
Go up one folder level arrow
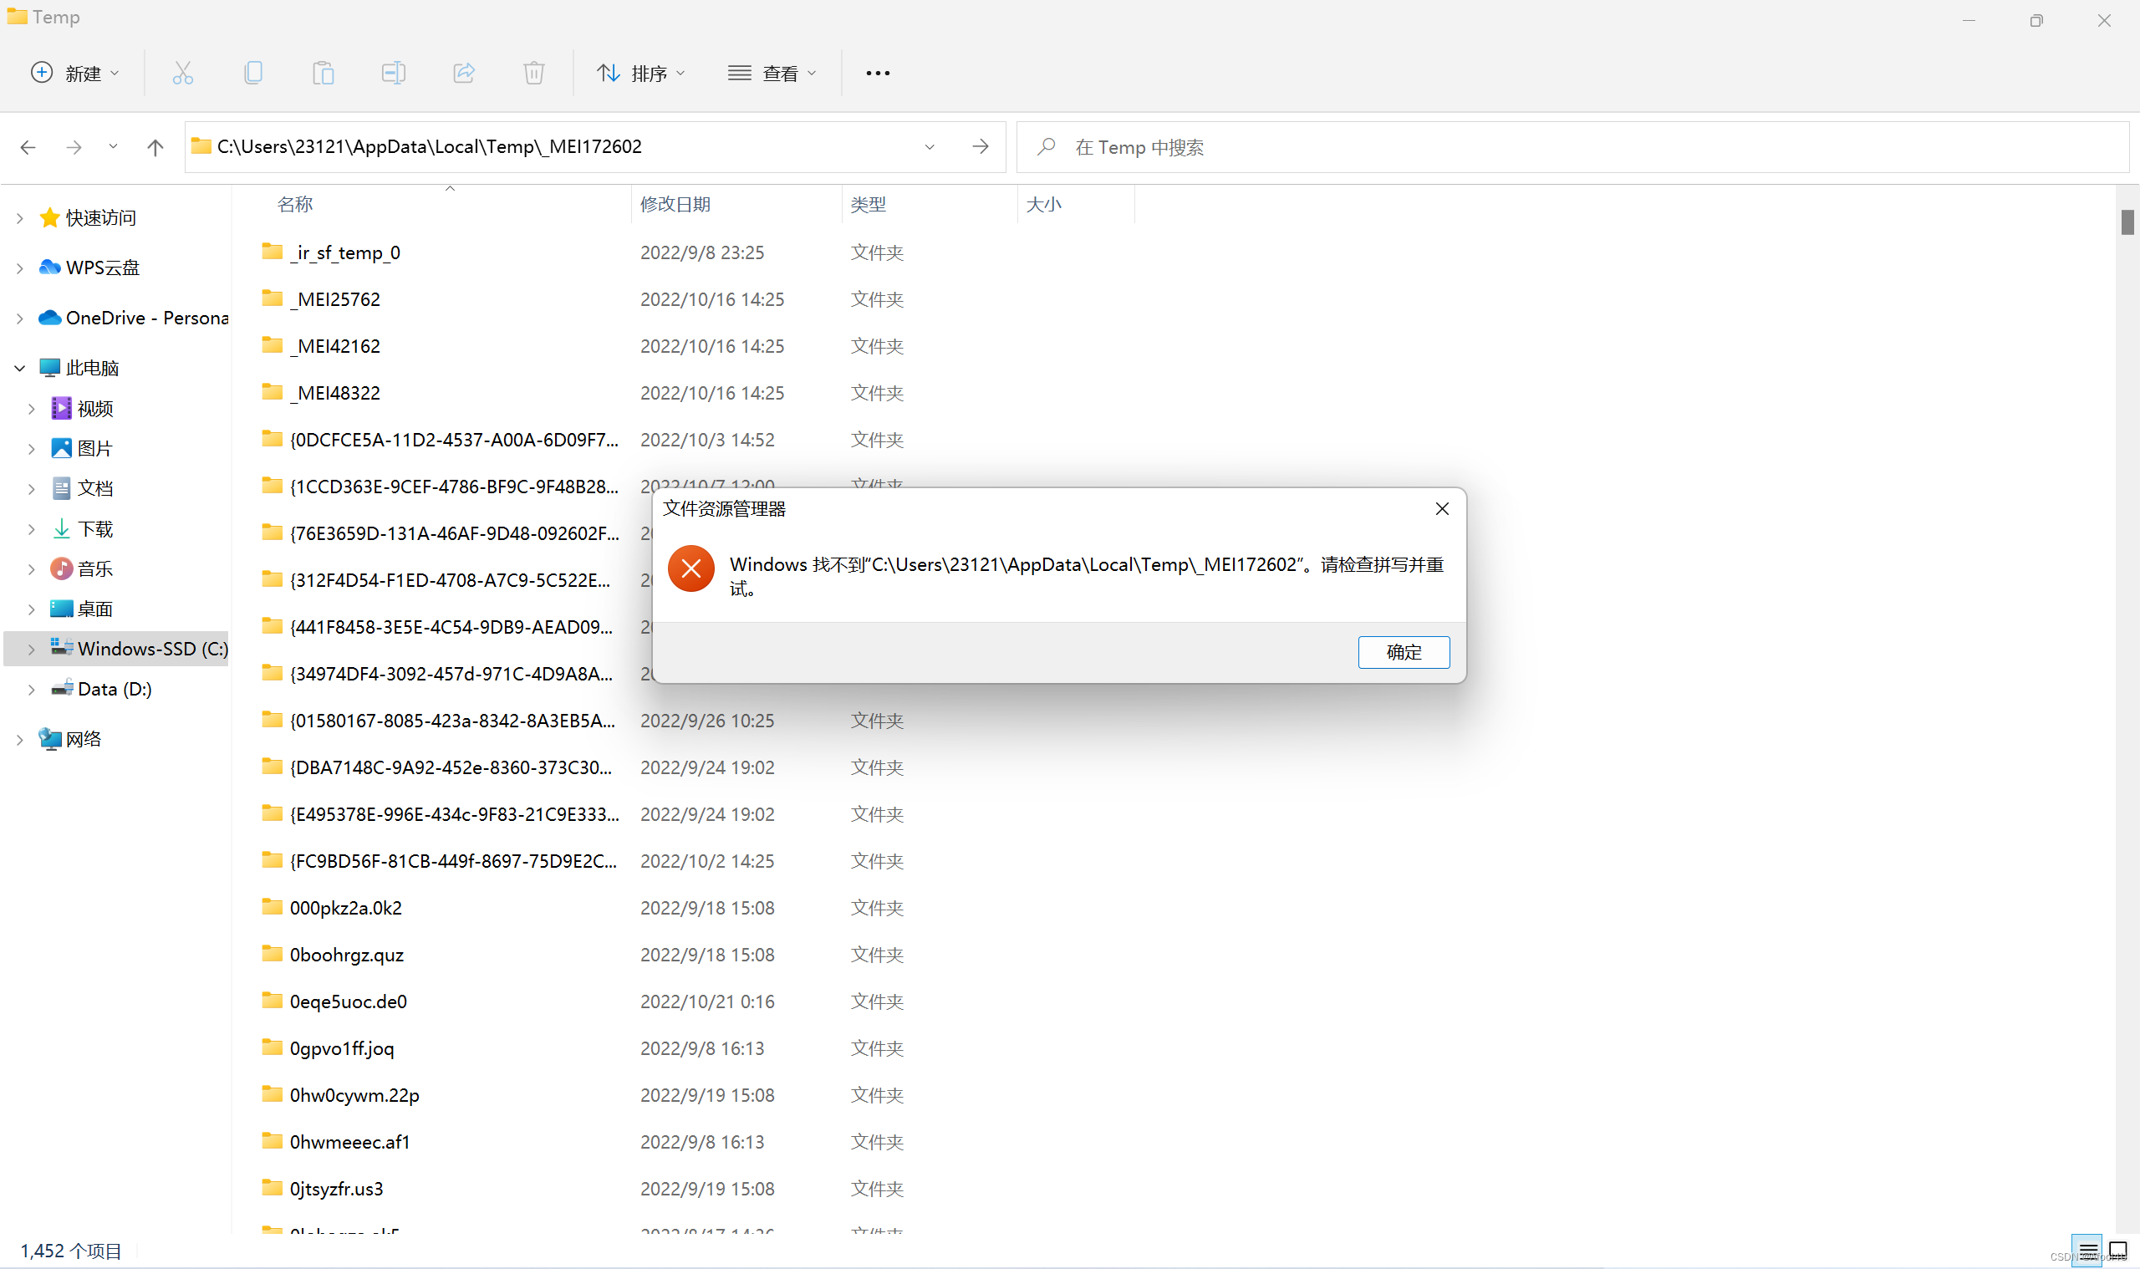(155, 147)
